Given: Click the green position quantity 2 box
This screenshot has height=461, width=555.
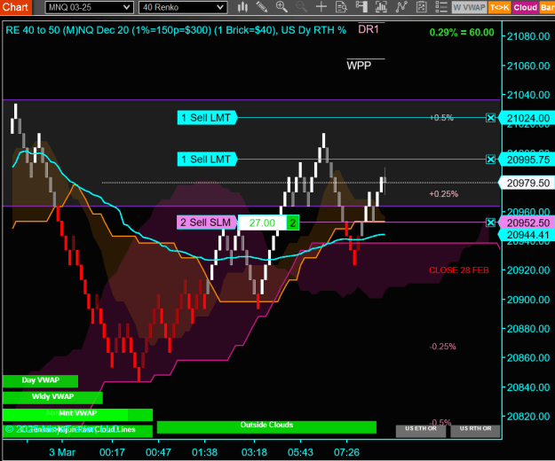Looking at the screenshot, I should pyautogui.click(x=293, y=223).
